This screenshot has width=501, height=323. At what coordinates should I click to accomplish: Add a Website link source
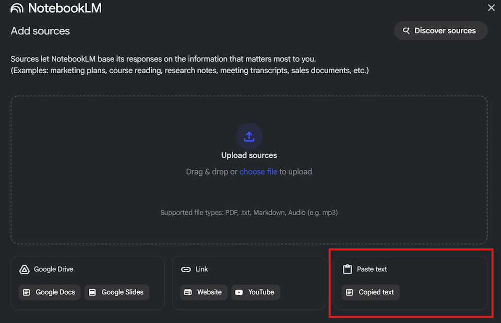point(204,292)
